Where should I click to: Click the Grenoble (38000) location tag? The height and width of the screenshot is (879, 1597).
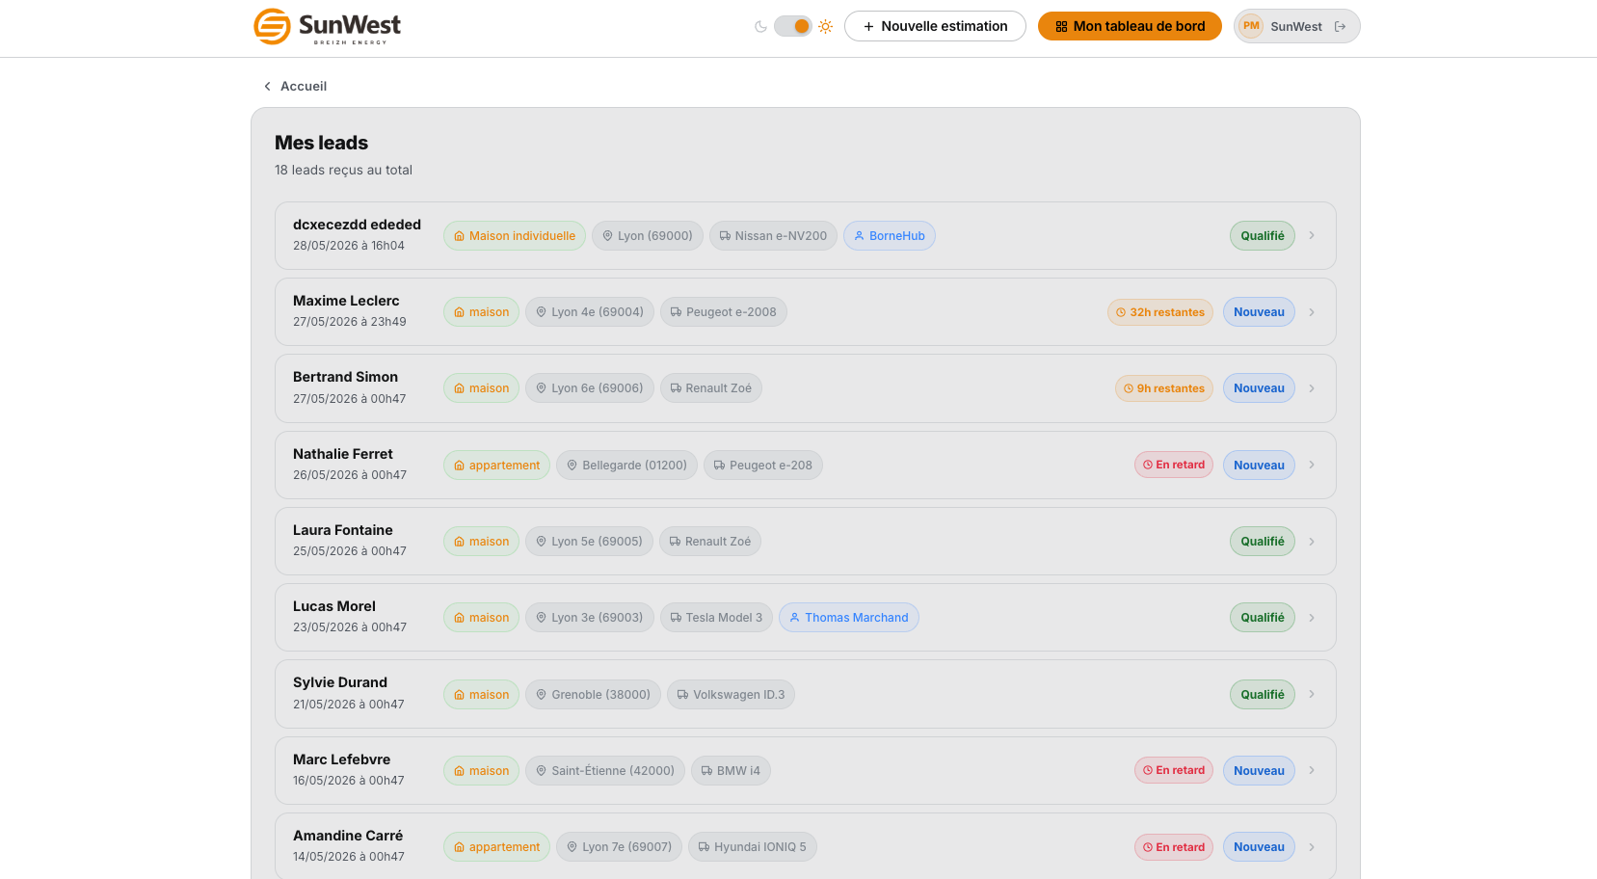tap(593, 695)
